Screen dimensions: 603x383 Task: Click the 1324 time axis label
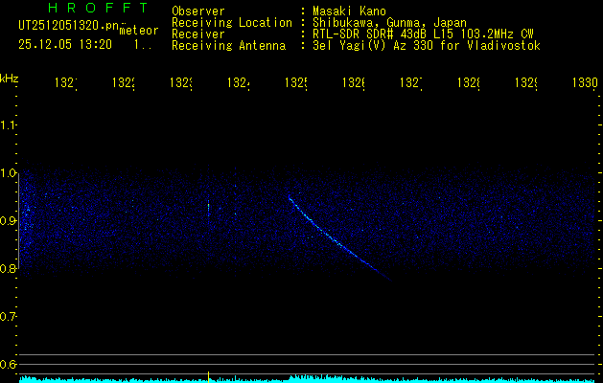239,82
